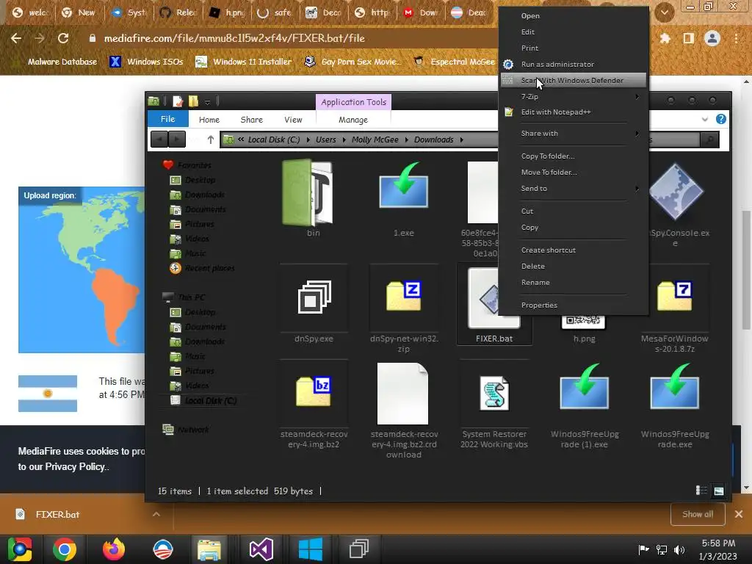The height and width of the screenshot is (564, 752).
Task: Select the steamdeck-recovery crdownload file
Action: (x=403, y=394)
